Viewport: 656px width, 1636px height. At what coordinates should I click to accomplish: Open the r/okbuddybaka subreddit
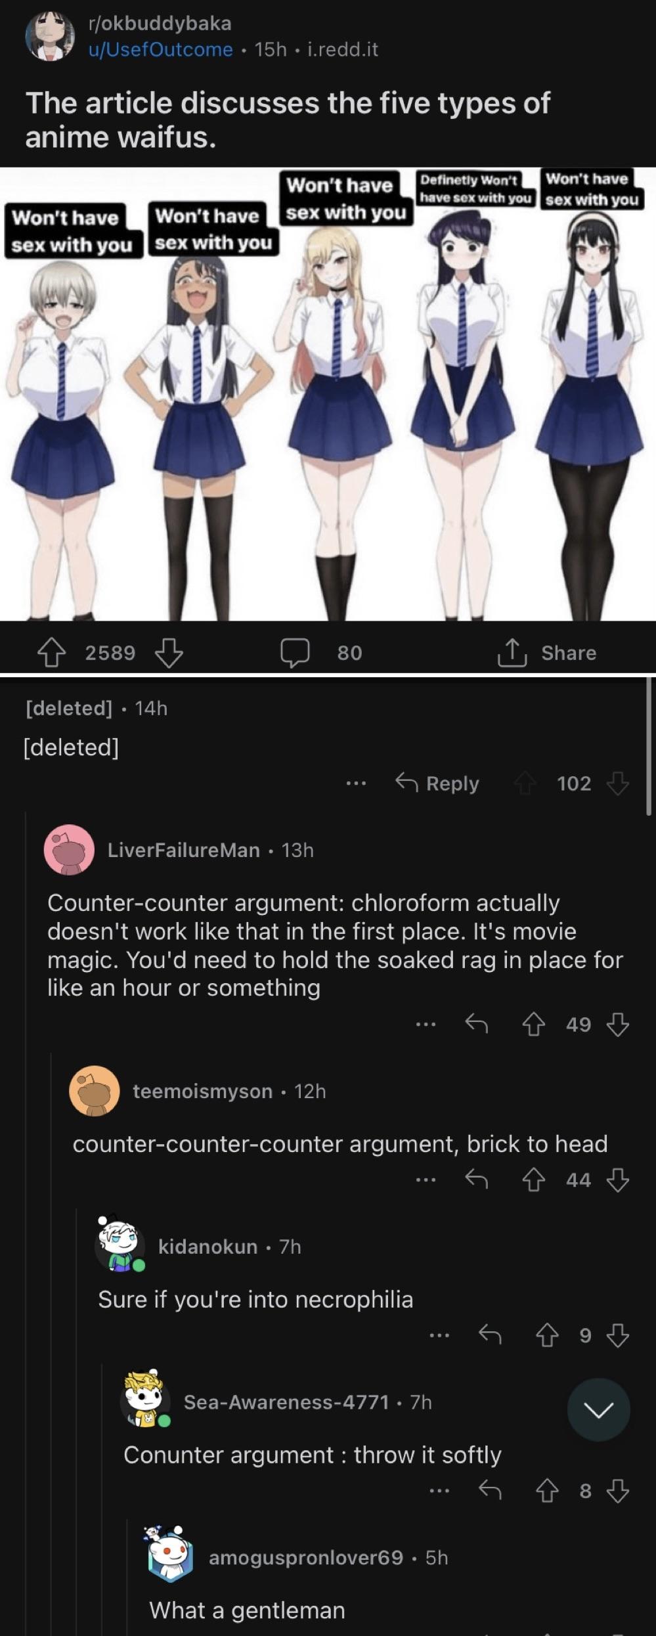(160, 24)
